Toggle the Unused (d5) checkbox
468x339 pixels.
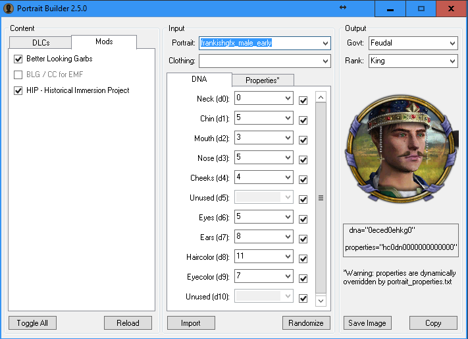pos(303,199)
